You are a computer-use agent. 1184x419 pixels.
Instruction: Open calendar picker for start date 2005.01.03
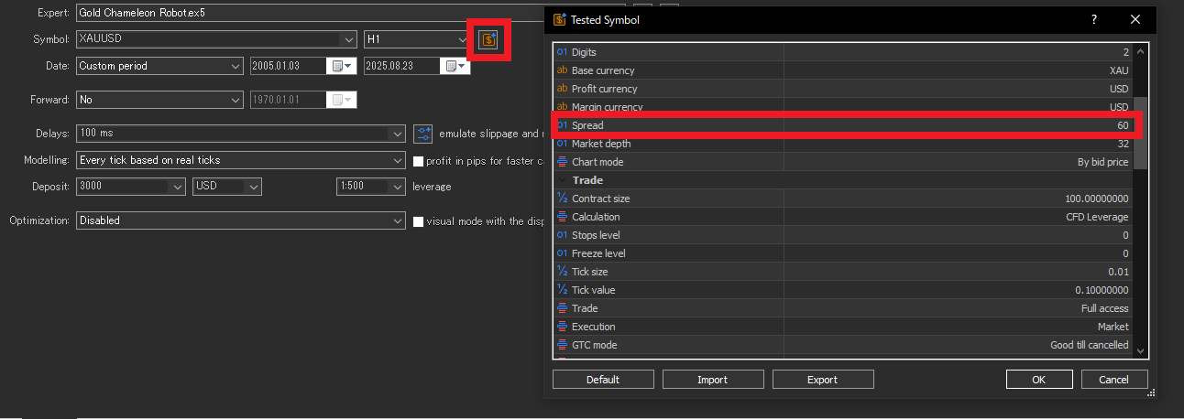click(x=343, y=66)
